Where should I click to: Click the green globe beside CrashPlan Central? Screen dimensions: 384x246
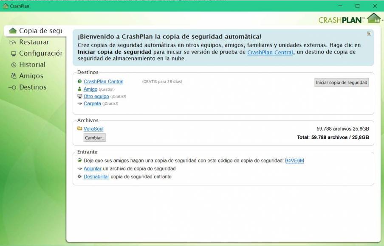(80, 81)
